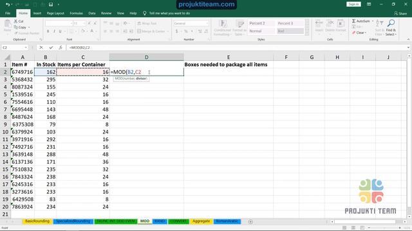Select row 10 header
The image size is (412, 231).
tap(5, 132)
